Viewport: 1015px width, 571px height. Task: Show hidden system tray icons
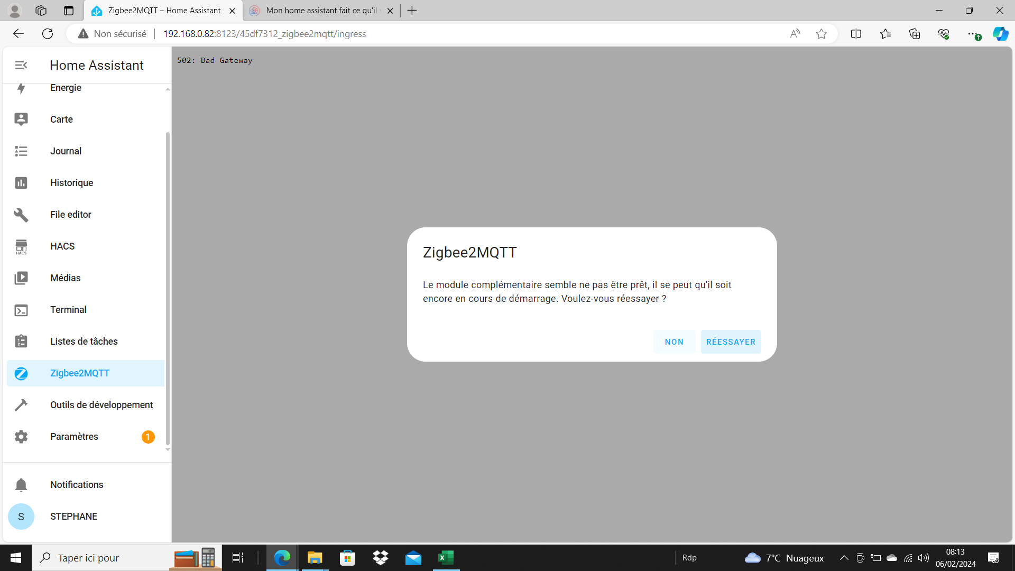844,558
